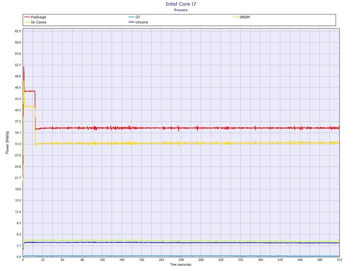Viewport: 362px width, 271px height.
Task: Click the GT legend entry
Action: (135, 17)
